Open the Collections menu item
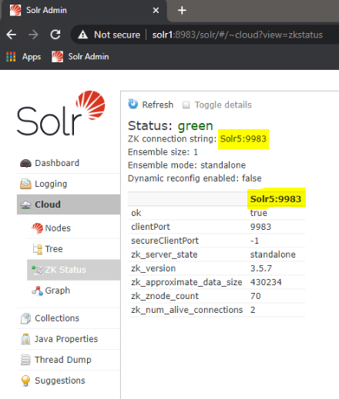The image size is (339, 399). [x=69, y=318]
